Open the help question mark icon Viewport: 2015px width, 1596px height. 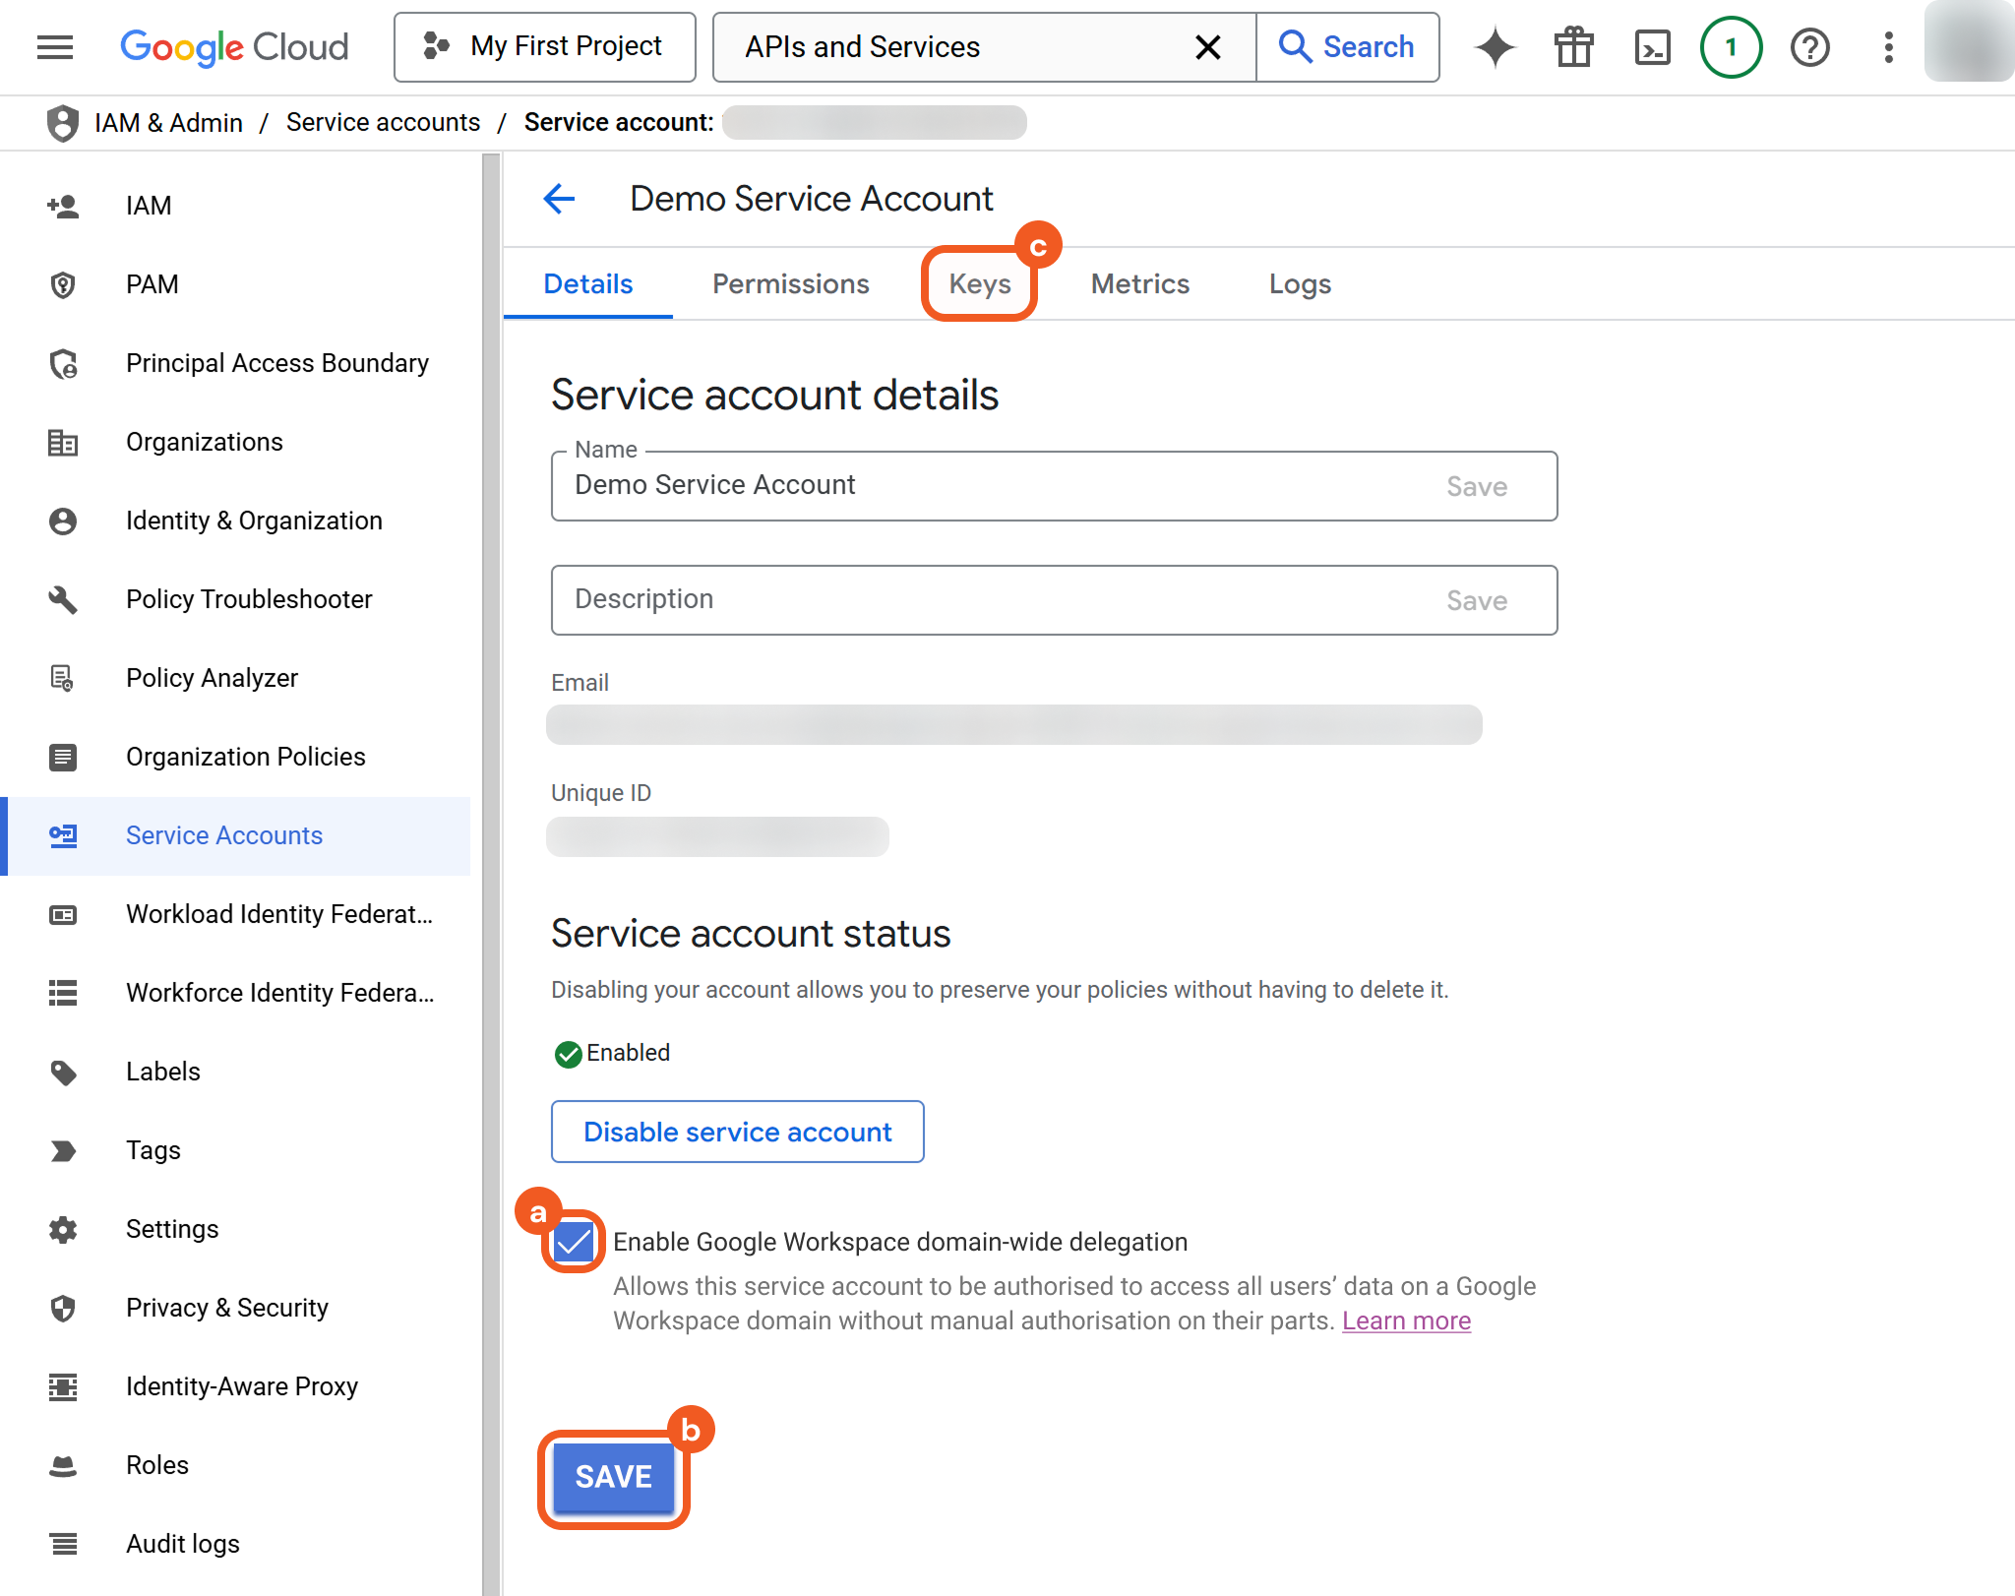1809,47
